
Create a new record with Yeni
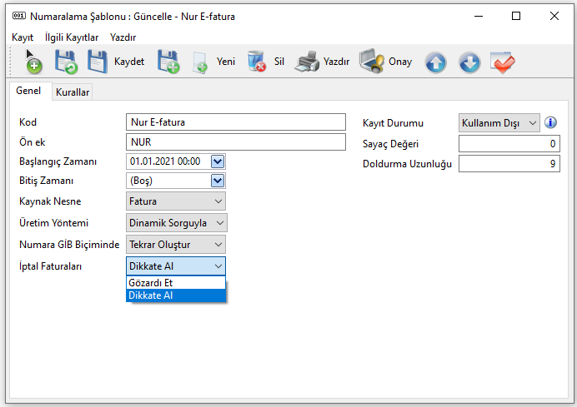coord(213,62)
